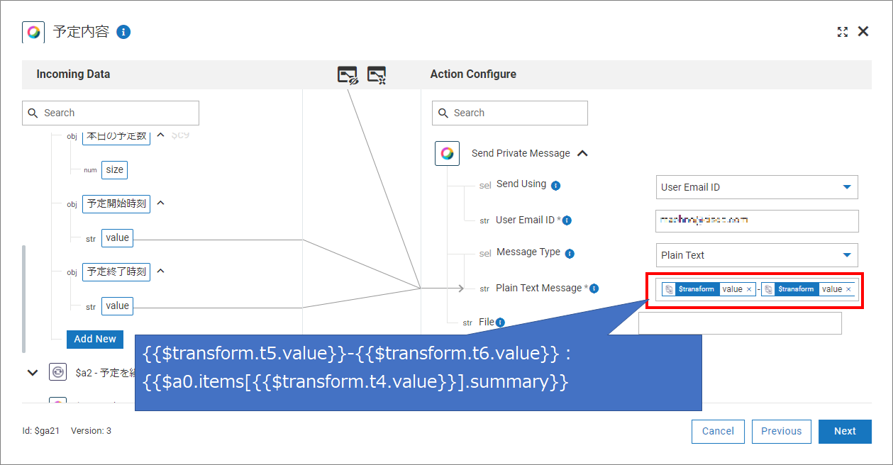Click the Send Private Message app icon
Image resolution: width=893 pixels, height=465 pixels.
click(x=447, y=153)
